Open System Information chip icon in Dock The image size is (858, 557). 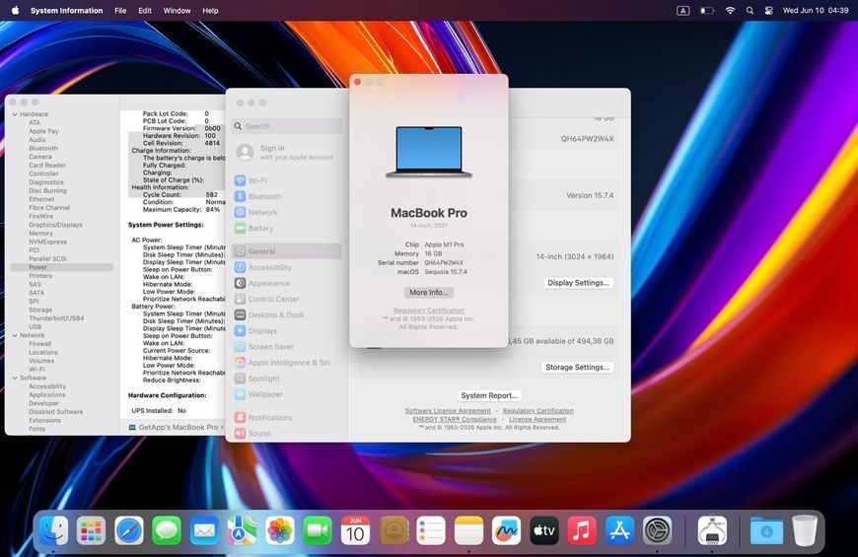[x=712, y=530]
